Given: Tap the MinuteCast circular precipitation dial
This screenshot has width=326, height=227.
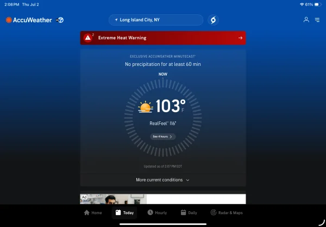Looking at the screenshot, I should pyautogui.click(x=163, y=118).
